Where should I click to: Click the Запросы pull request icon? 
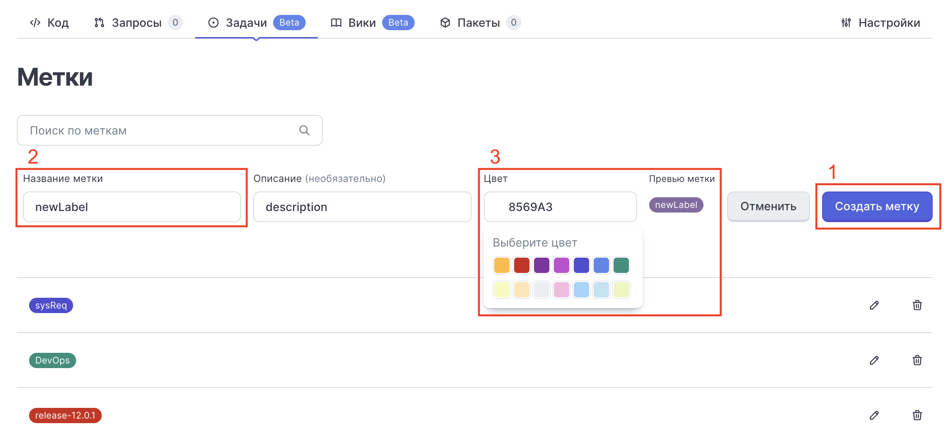click(99, 23)
